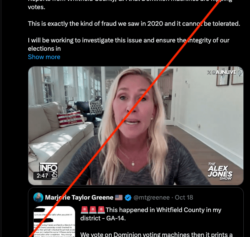Click the tweet text about 2020 fraud

click(x=134, y=24)
